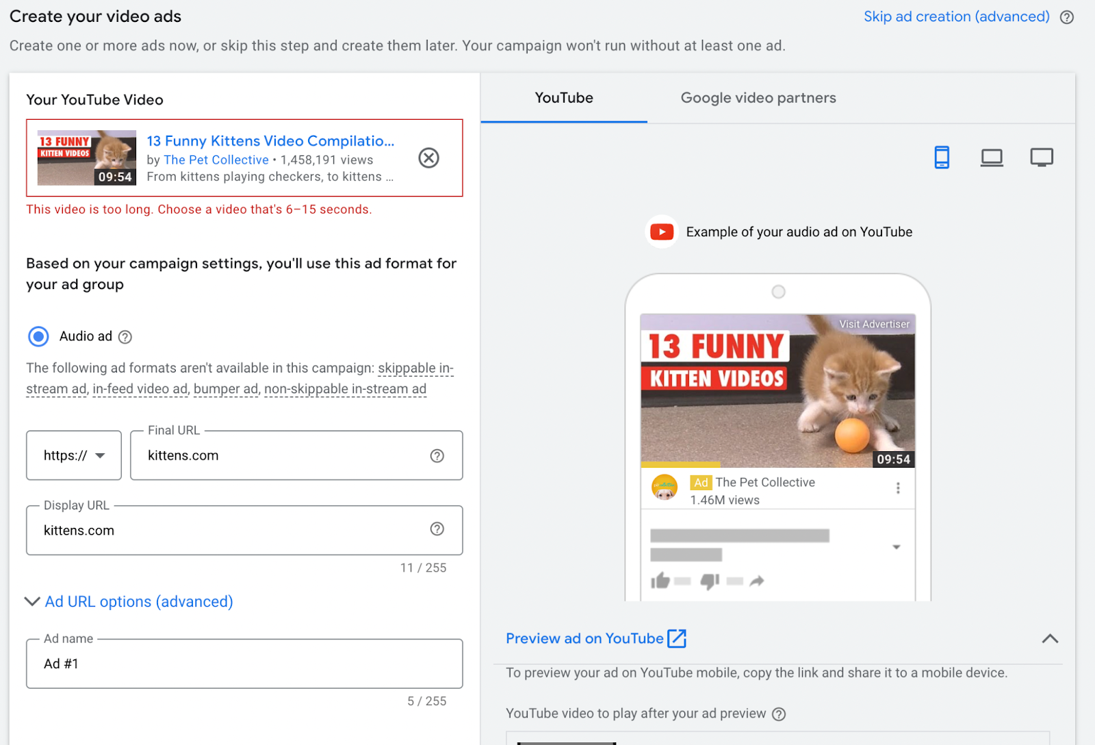Click The Pet Collective channel avatar
The width and height of the screenshot is (1095, 745).
664,488
